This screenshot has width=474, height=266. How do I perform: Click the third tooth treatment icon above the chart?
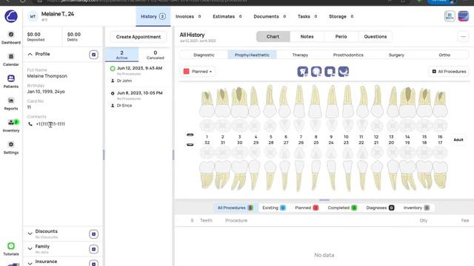pos(330,72)
